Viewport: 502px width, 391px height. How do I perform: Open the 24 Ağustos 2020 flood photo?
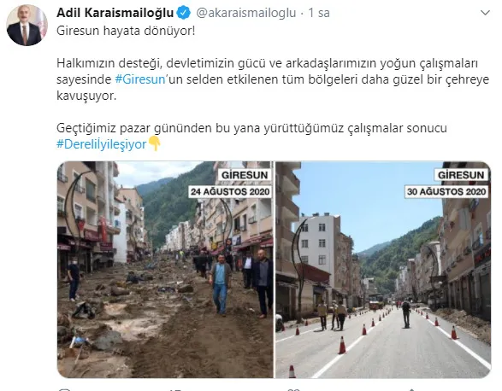pyautogui.click(x=165, y=270)
